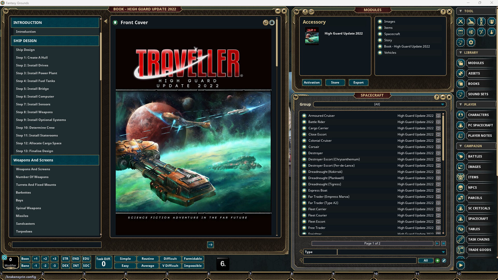This screenshot has height=280, width=498.
Task: Click the Battles icon in sidebar
Action: [x=461, y=156]
